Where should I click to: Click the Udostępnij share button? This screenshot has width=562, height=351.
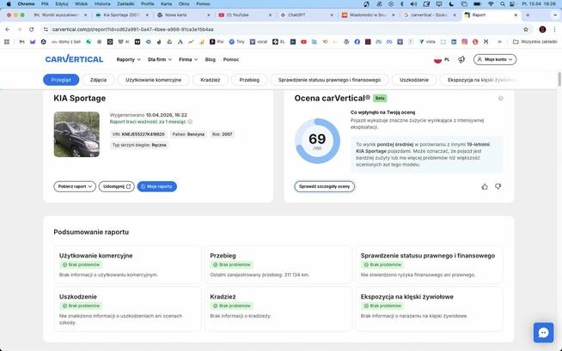tap(117, 186)
